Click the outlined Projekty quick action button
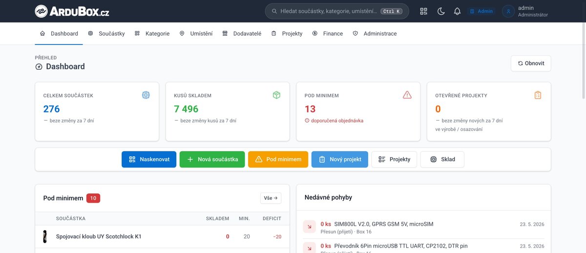The width and height of the screenshot is (586, 253). [x=394, y=159]
